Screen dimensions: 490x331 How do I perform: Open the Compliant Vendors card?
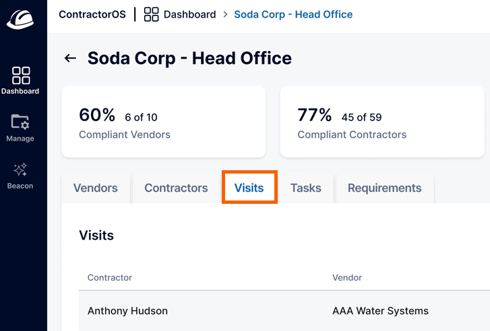point(164,122)
